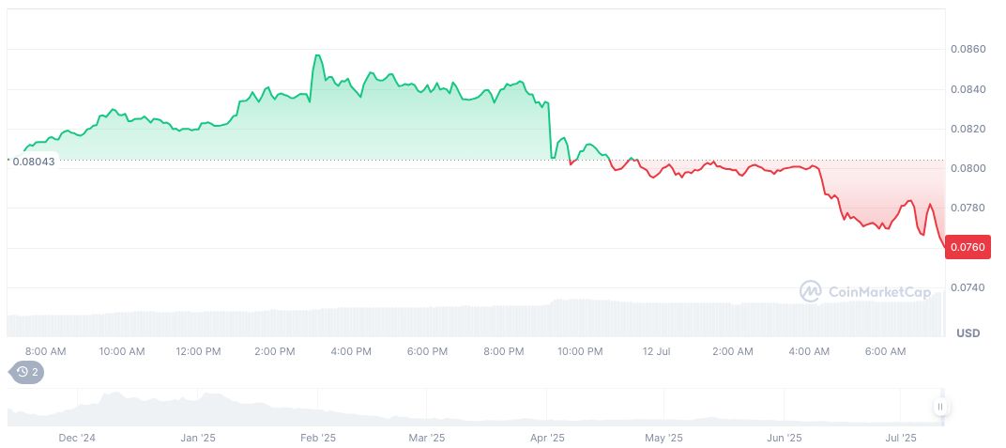This screenshot has width=1006, height=448.
Task: Click the CoinMarketCap watermark logo
Action: pyautogui.click(x=865, y=292)
